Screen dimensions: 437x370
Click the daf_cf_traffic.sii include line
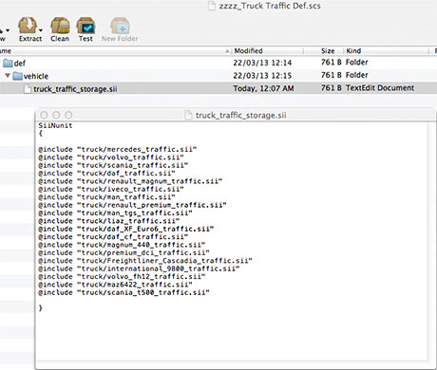[113, 236]
